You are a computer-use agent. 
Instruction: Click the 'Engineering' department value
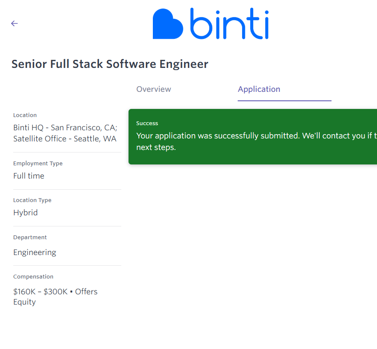(x=35, y=252)
